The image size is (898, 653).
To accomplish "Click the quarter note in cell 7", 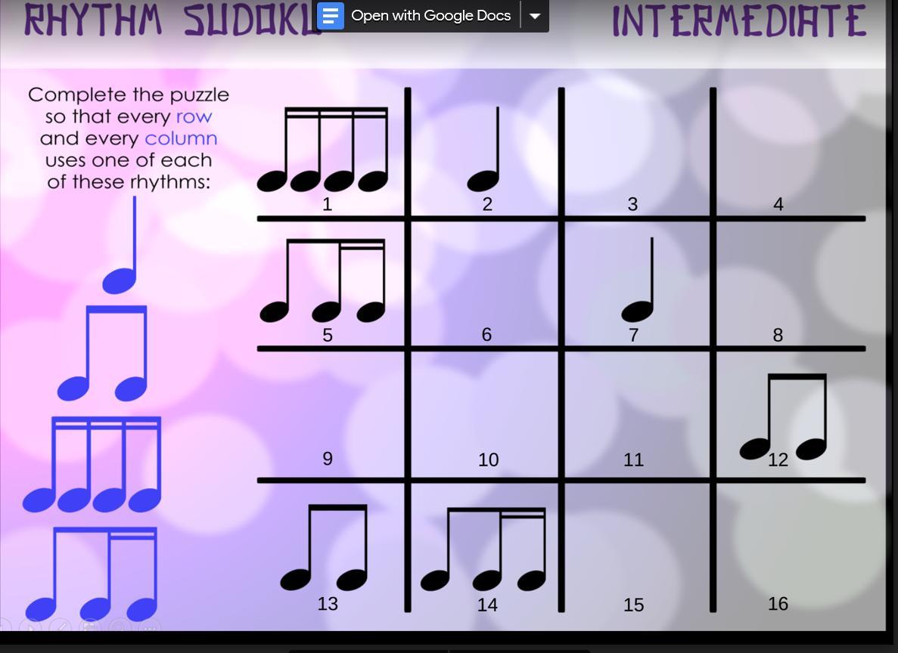I will click(x=638, y=280).
